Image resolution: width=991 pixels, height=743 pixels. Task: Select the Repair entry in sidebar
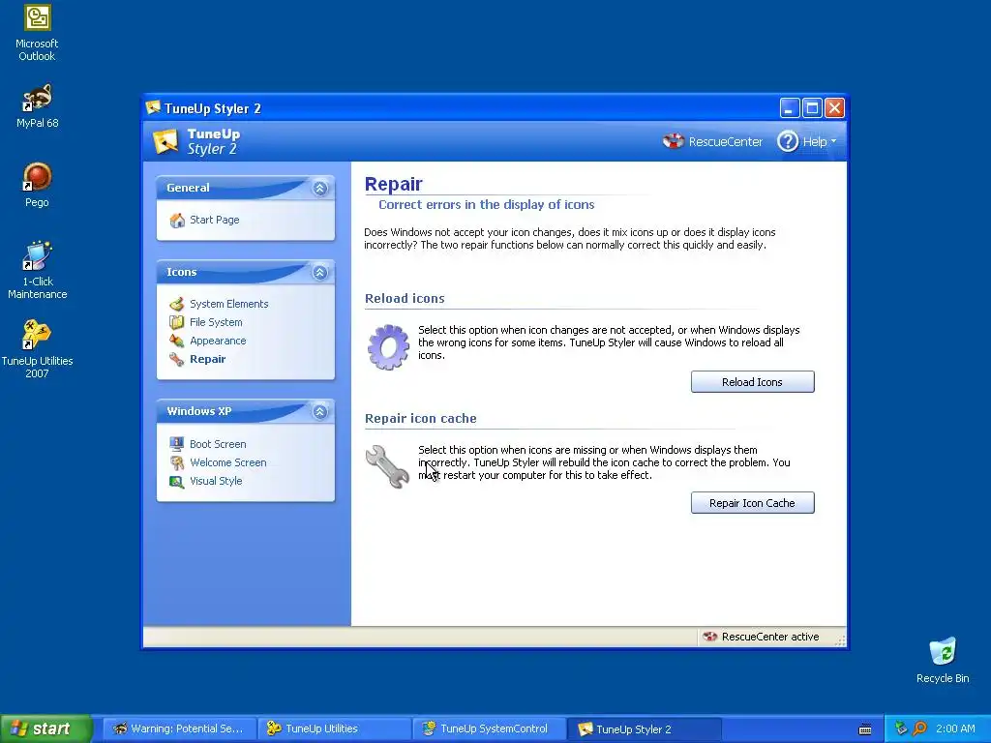(x=207, y=359)
